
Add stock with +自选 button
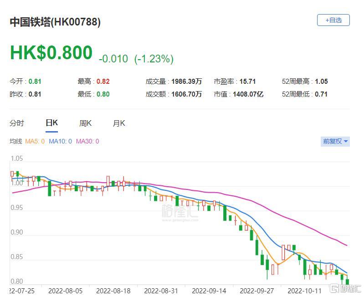pos(333,20)
